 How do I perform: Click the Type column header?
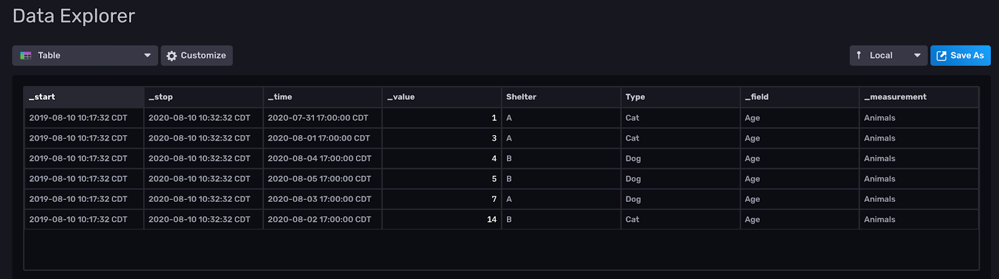pos(681,97)
